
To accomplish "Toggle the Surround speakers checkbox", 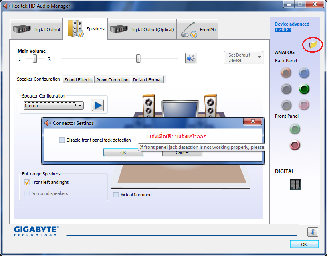I will point(27,193).
